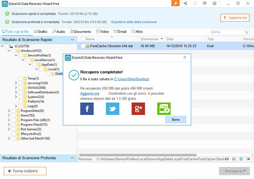Click the import scan status icon

pyautogui.click(x=195, y=3)
